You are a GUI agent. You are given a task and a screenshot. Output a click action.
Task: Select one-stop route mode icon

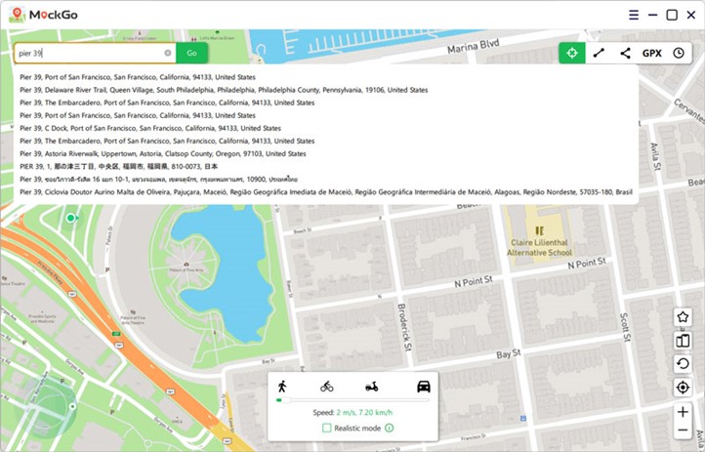(599, 53)
